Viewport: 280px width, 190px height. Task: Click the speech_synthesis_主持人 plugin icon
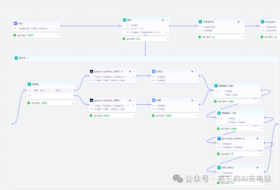(91, 72)
